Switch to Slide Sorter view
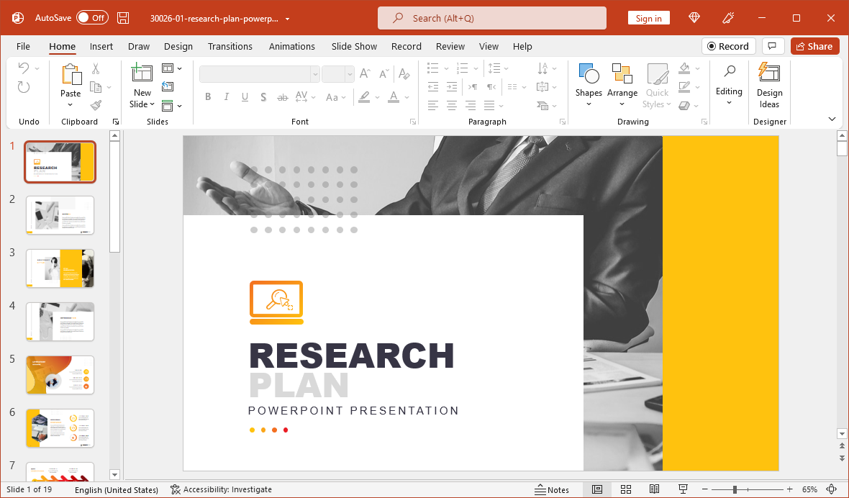Viewport: 849px width, 498px height. pos(625,489)
